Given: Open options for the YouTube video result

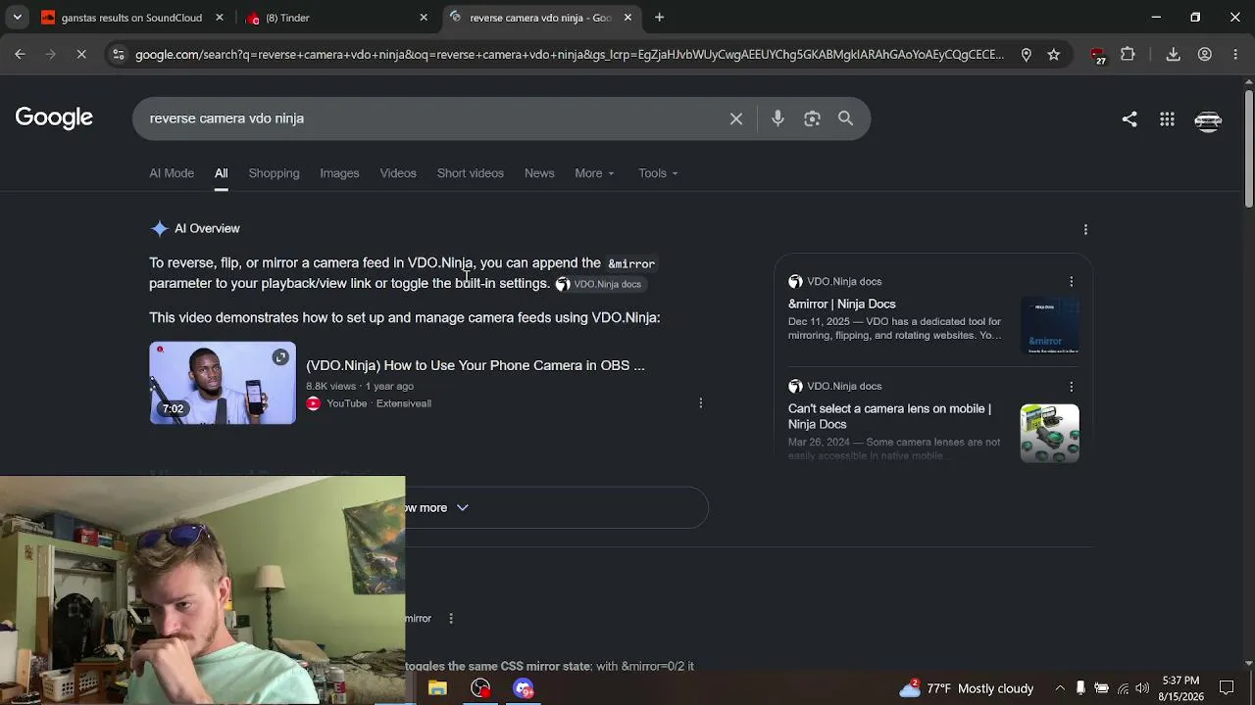Looking at the screenshot, I should [700, 403].
